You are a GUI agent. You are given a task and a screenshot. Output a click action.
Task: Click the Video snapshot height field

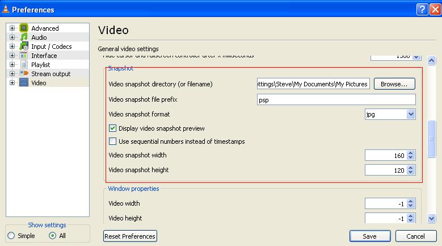[386, 170]
